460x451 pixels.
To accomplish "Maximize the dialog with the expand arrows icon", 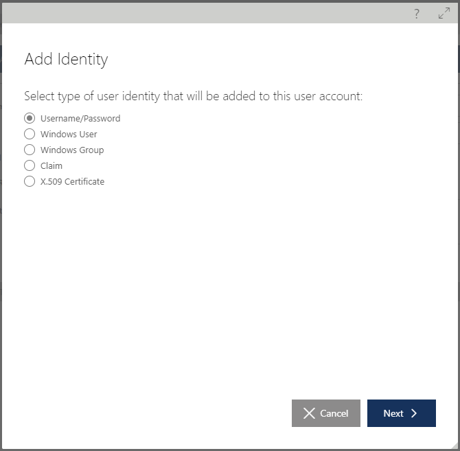I will coord(444,13).
